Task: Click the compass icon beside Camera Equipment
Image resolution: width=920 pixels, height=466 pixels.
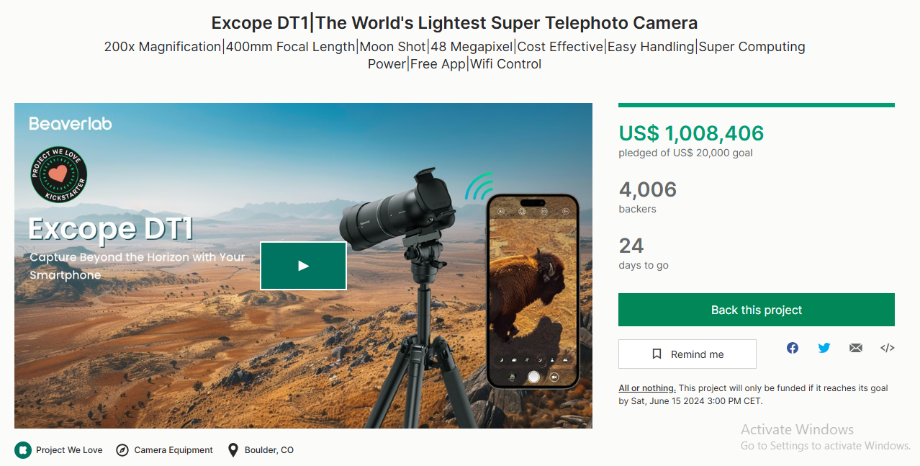Action: 122,450
